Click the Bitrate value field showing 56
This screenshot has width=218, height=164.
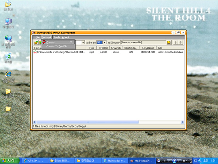(x=100, y=42)
